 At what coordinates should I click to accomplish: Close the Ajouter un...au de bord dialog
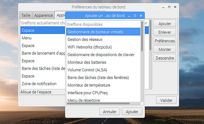coord(141,16)
